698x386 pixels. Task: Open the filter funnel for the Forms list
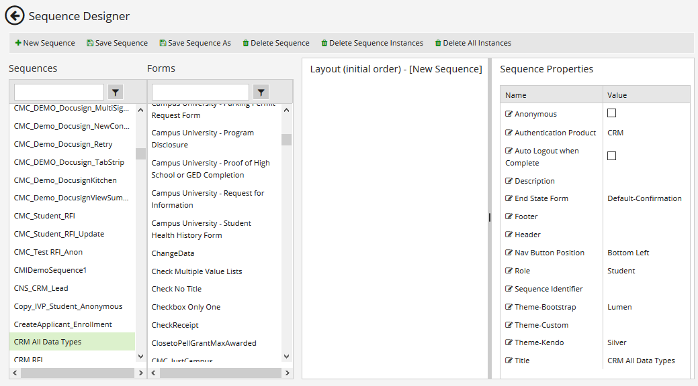pos(261,91)
